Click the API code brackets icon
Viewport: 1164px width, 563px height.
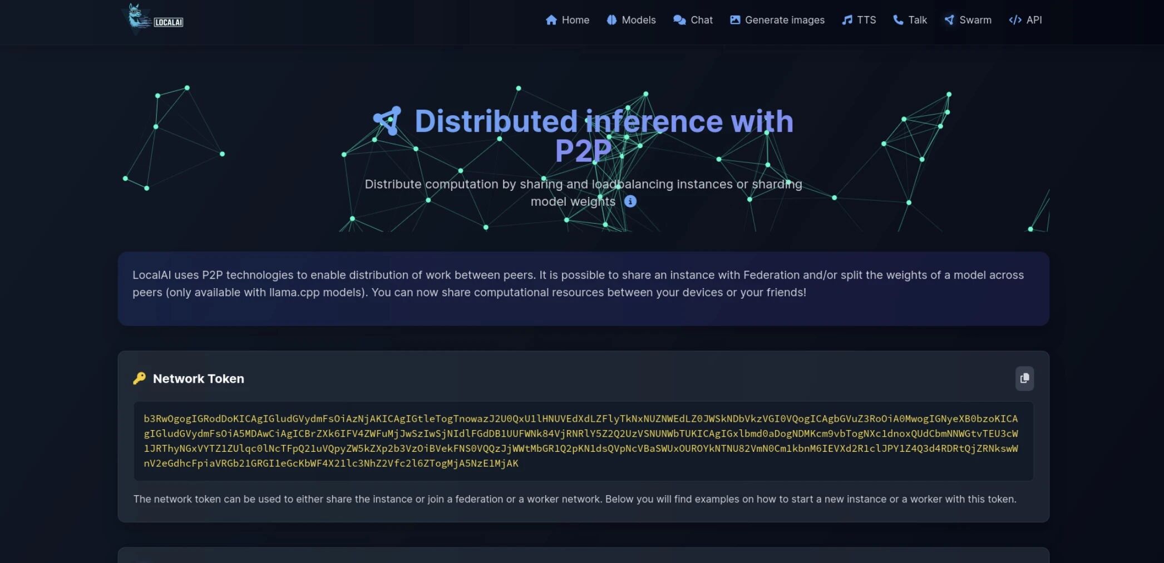coord(1015,20)
